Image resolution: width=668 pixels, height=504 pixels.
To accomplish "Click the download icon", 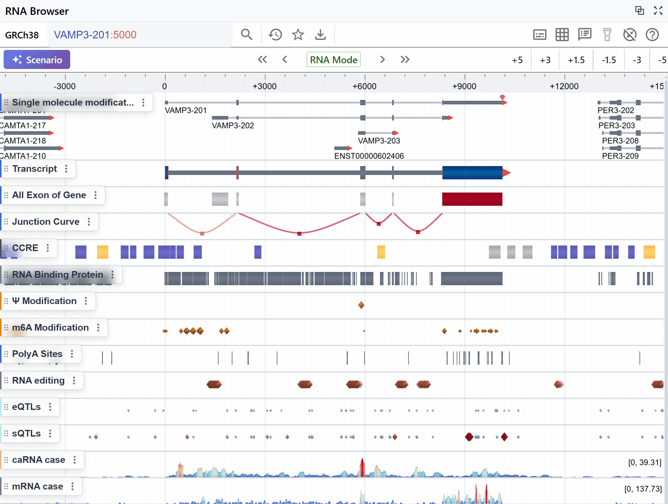I will click(x=320, y=34).
